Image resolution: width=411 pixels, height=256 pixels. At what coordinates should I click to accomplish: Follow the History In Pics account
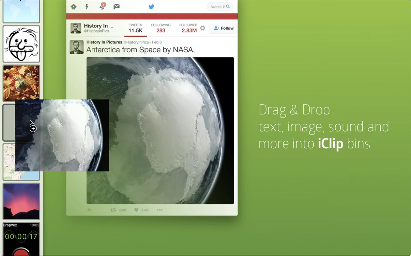[224, 28]
